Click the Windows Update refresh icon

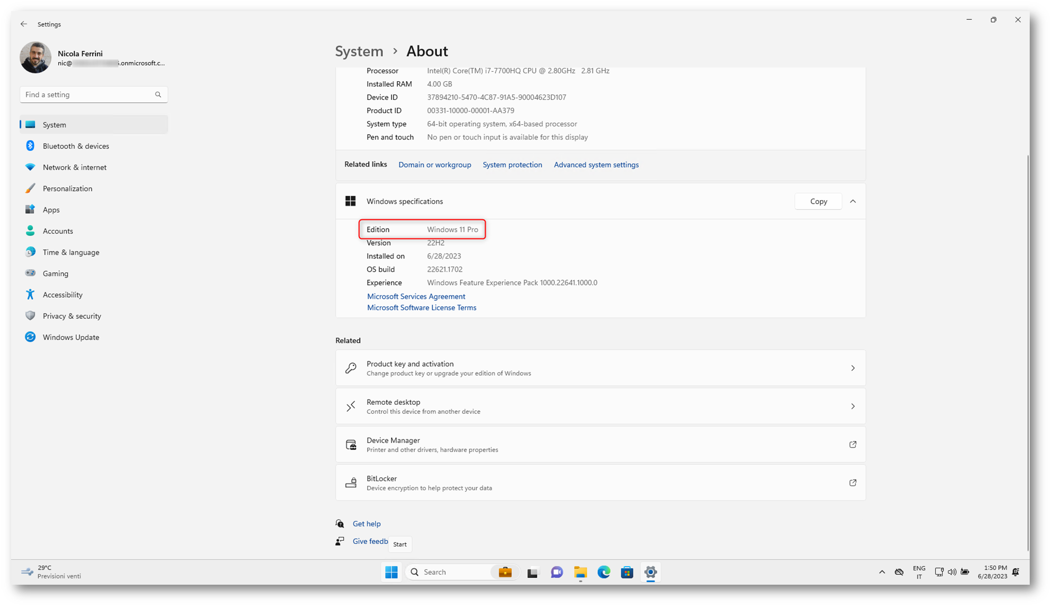pos(30,337)
